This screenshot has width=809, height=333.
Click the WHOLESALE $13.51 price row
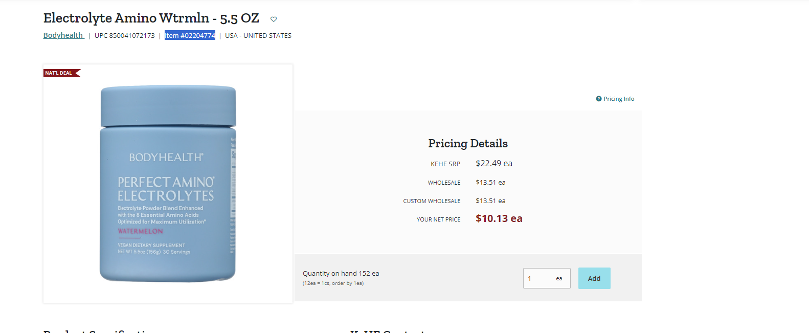(466, 183)
